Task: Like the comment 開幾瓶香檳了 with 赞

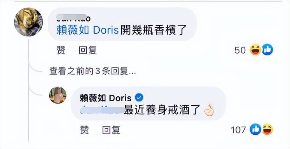Action: point(61,50)
